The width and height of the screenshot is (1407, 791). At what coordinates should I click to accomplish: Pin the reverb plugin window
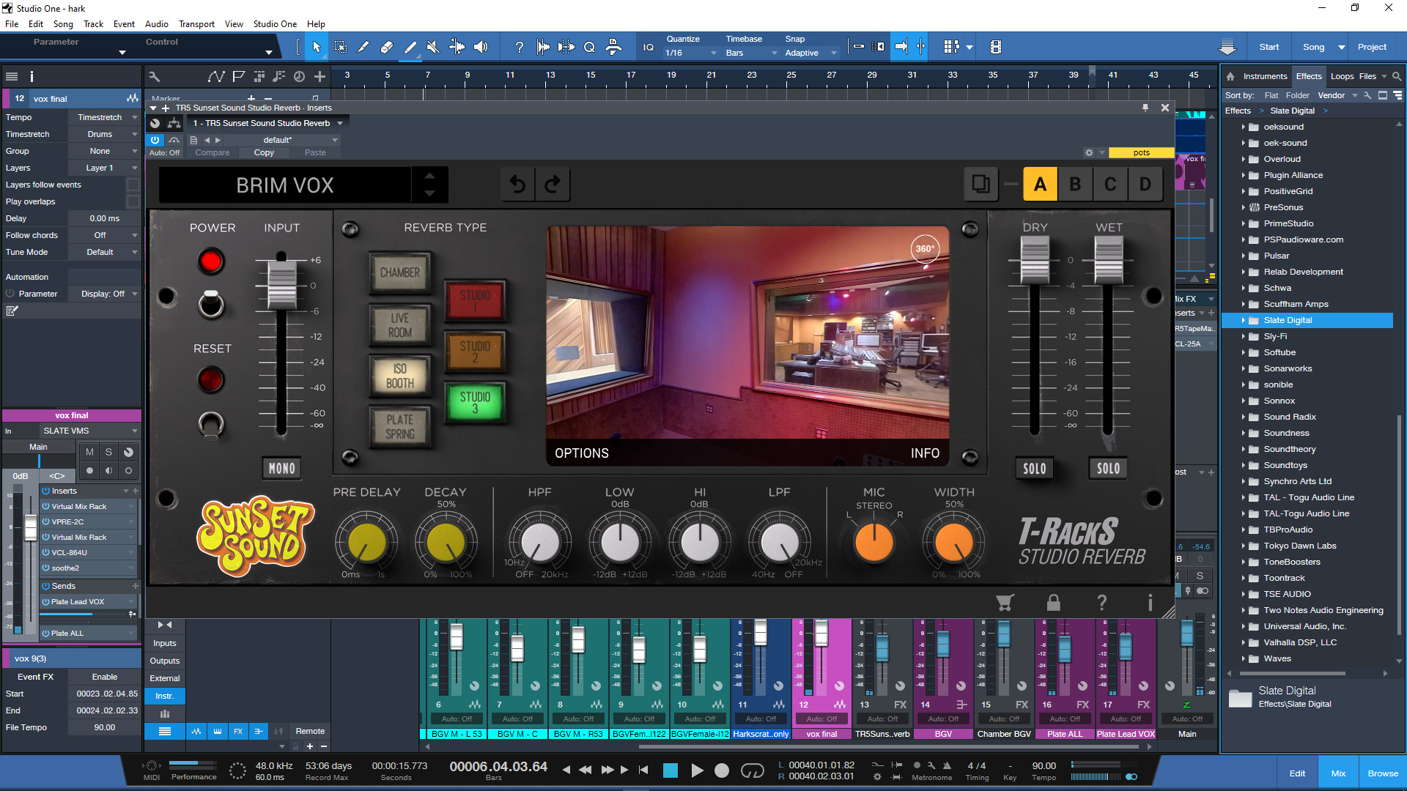click(x=1145, y=108)
